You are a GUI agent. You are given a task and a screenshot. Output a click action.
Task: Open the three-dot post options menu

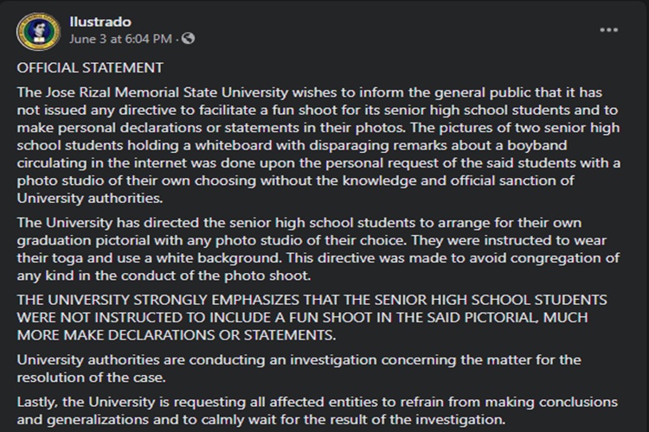pos(609,29)
